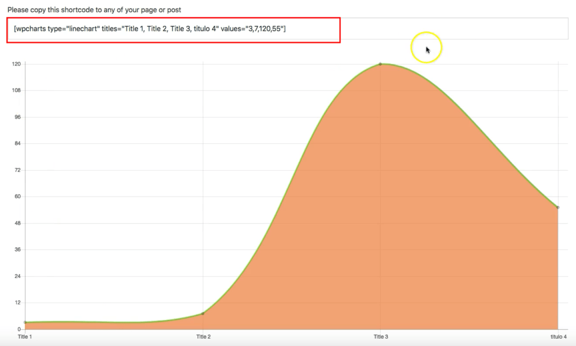The height and width of the screenshot is (346, 576).
Task: Click the y-axis value 96
Action: click(17, 117)
